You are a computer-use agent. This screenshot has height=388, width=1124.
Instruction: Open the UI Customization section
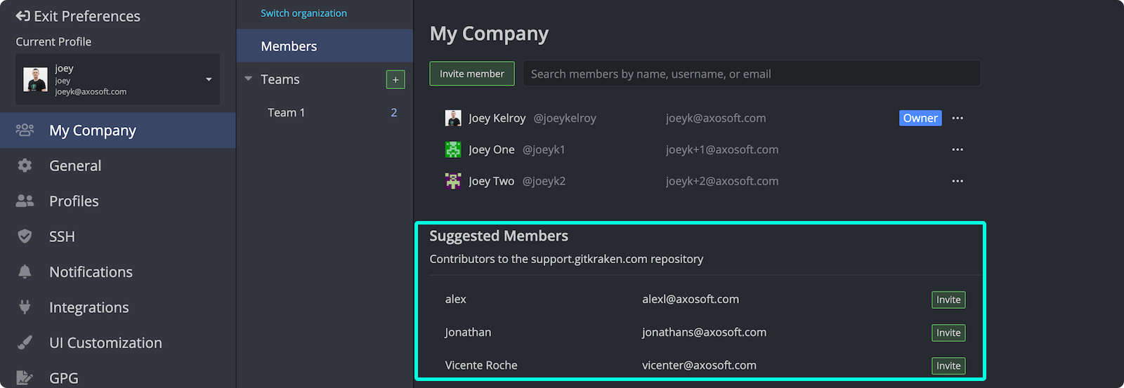pyautogui.click(x=105, y=343)
